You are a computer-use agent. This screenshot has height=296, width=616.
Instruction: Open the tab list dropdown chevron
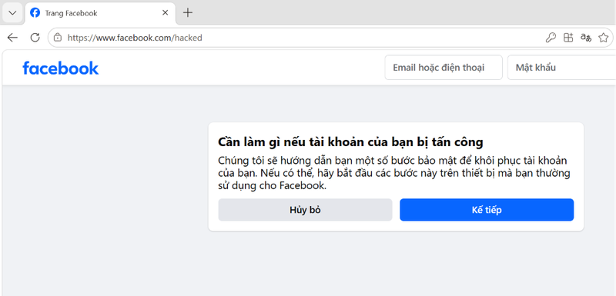pyautogui.click(x=12, y=13)
